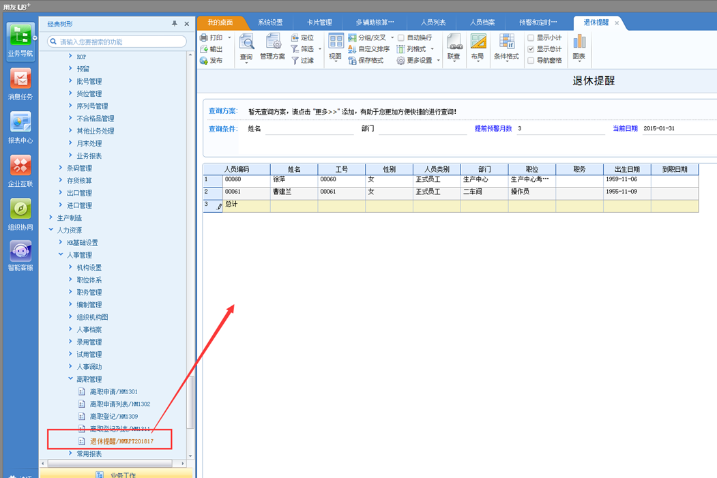Select the cell 00061 under 人员编码

coord(246,192)
